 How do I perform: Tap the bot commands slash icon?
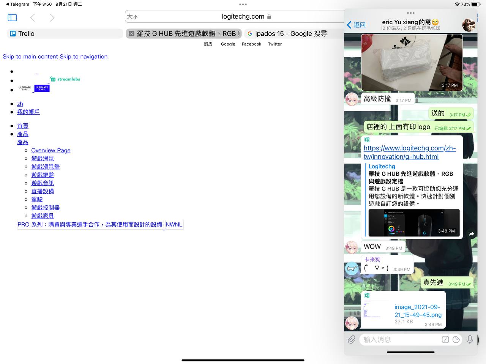445,339
